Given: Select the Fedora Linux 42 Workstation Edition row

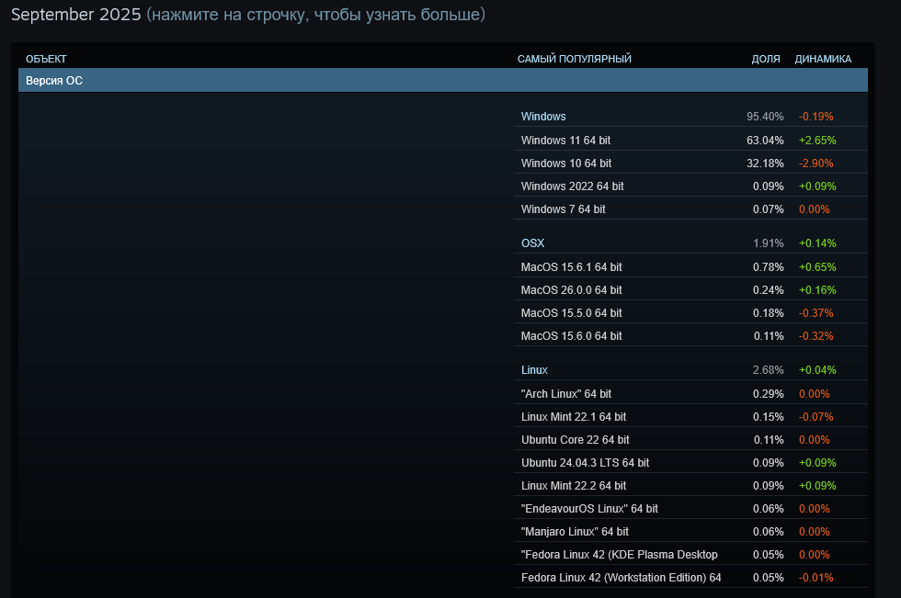Looking at the screenshot, I should click(x=690, y=578).
